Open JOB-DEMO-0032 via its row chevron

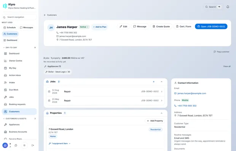coord(162,91)
